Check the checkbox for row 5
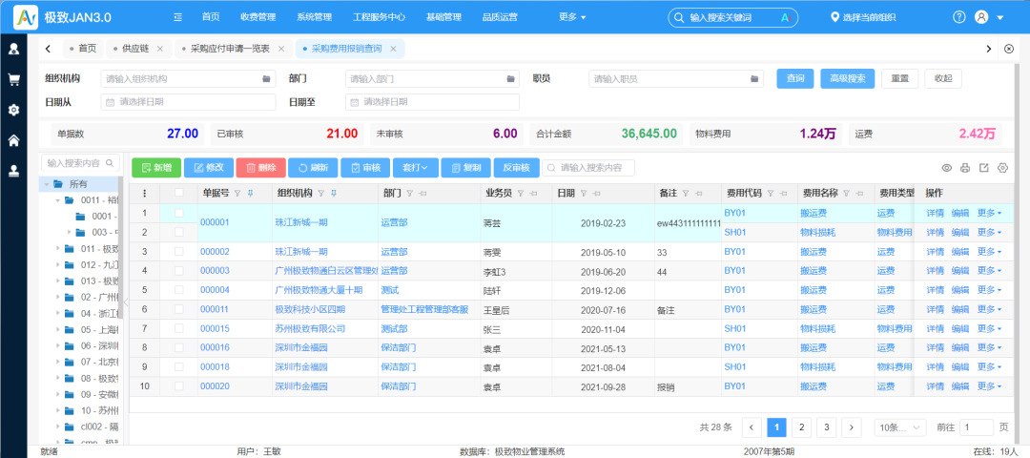The width and height of the screenshot is (1030, 458). point(178,290)
